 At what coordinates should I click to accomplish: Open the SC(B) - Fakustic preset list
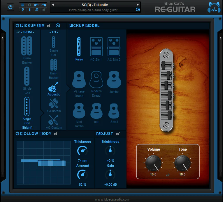point(95,5)
